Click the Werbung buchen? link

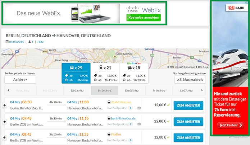click(239, 137)
